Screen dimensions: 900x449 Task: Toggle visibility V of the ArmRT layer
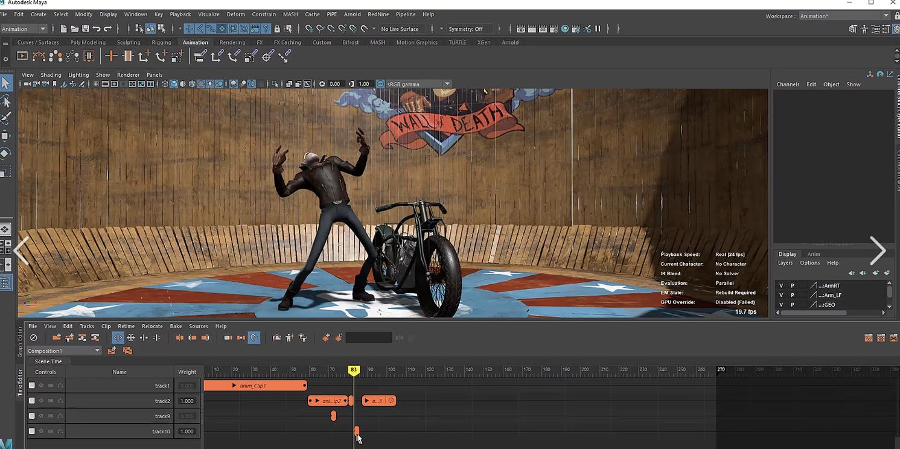(781, 286)
